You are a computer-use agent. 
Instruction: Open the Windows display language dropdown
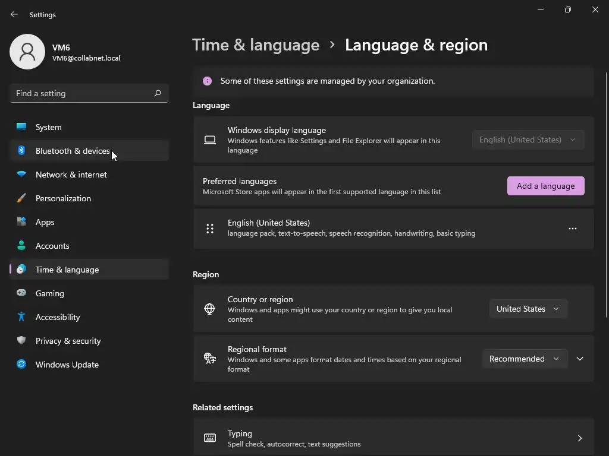(x=528, y=140)
